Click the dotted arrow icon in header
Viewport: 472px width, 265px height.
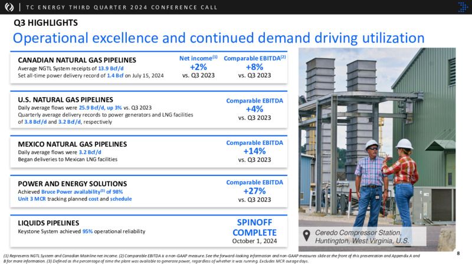point(463,7)
